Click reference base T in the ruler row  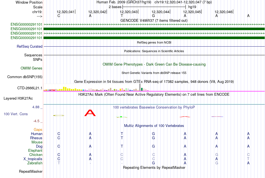[x=122, y=16]
